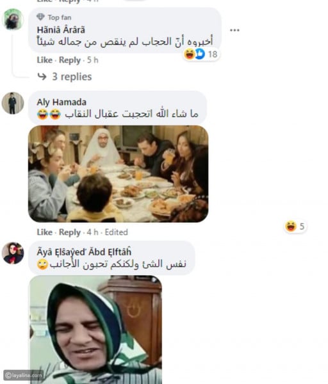Open the dinner table image in Aly's comment
328x384 pixels.
(x=119, y=174)
